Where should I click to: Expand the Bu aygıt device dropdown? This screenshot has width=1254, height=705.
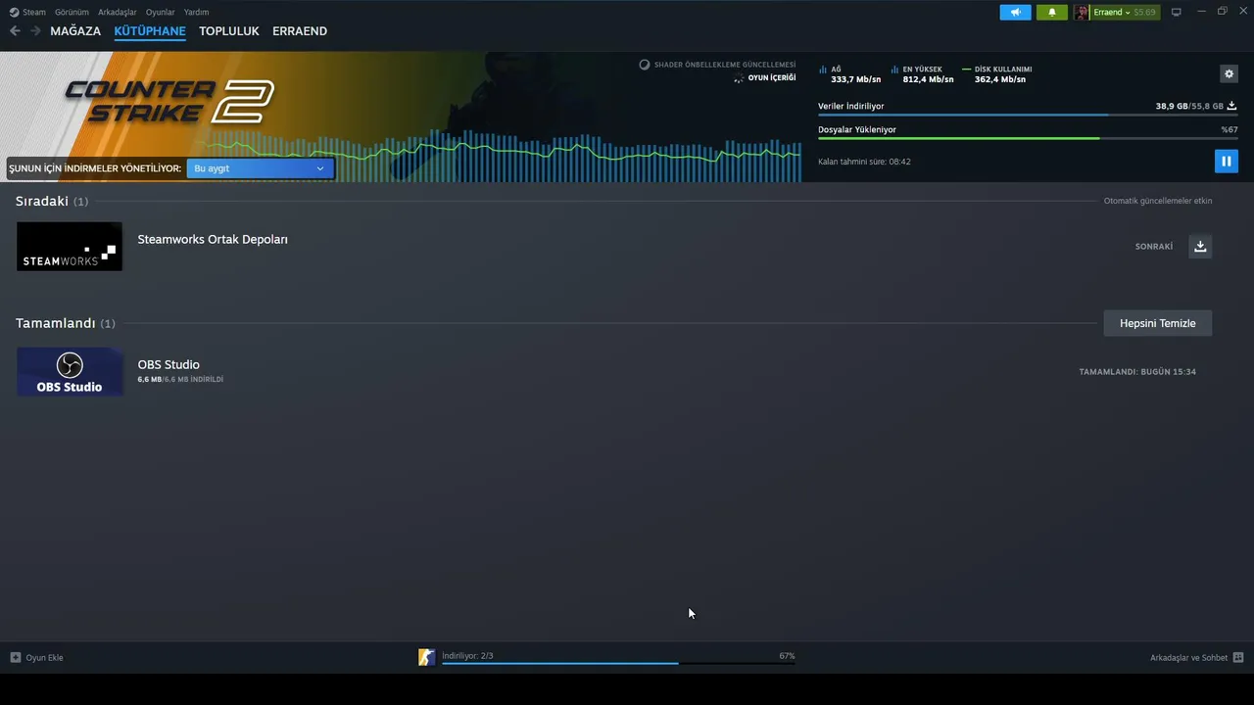coord(260,168)
